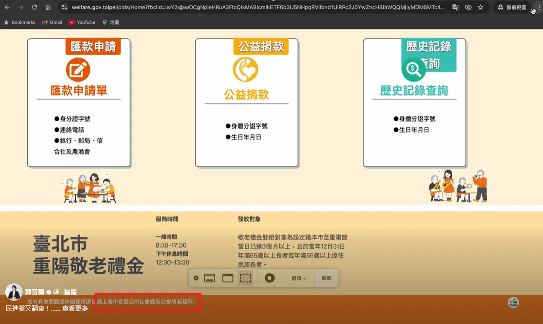Open Bookmarks folder in bookmarks bar
543x324 pixels.
click(20, 22)
